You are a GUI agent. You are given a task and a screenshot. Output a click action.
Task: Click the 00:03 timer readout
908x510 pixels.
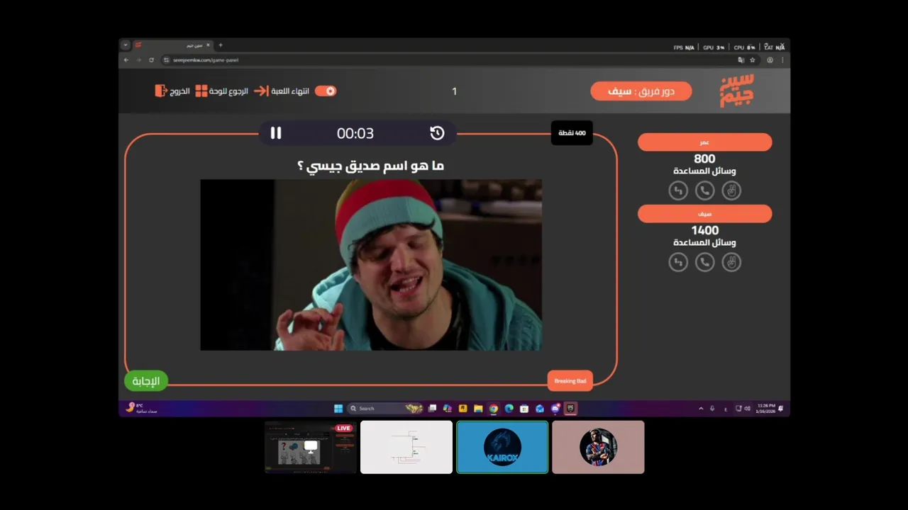point(355,133)
